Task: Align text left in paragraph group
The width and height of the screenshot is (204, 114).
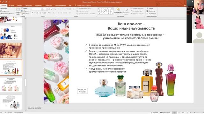Action: point(59,13)
